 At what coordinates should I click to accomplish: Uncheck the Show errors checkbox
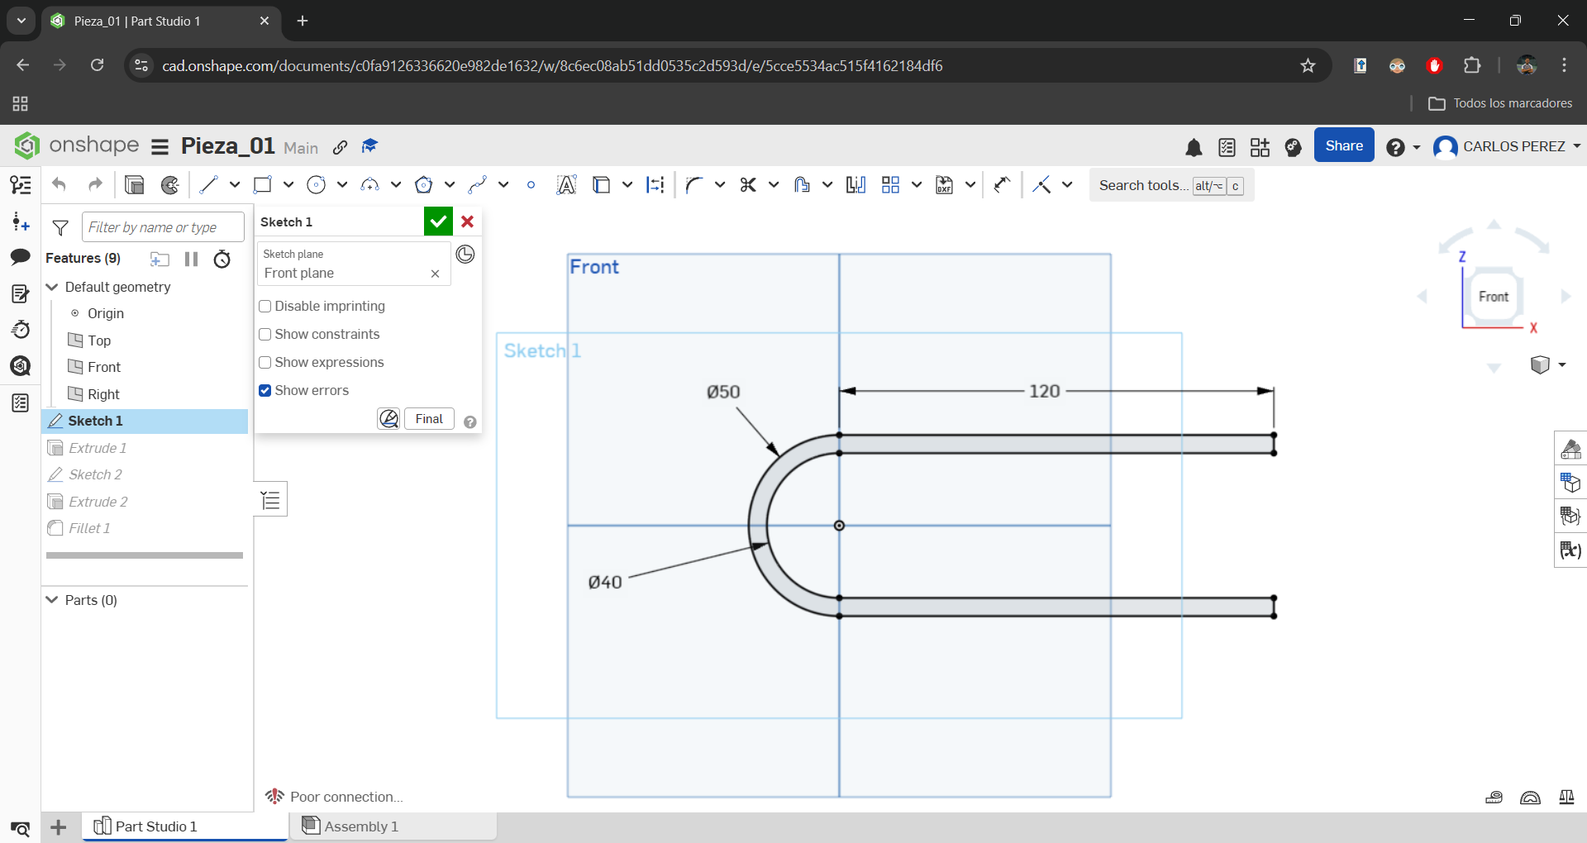(x=265, y=390)
